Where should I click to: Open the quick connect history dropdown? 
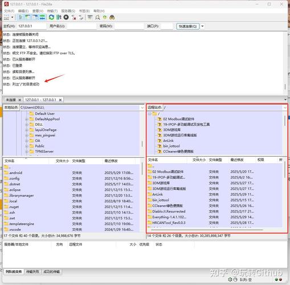coord(202,26)
